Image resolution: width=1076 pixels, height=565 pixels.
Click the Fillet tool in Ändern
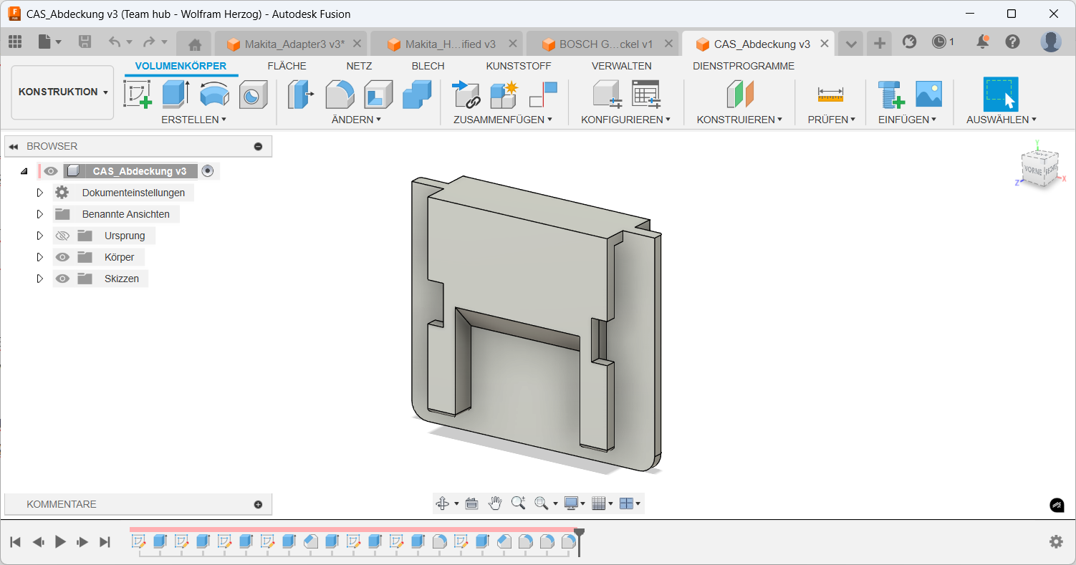coord(340,94)
